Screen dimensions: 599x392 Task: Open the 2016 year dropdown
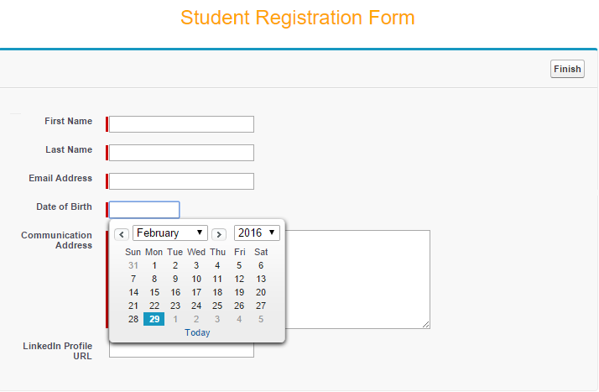point(257,233)
